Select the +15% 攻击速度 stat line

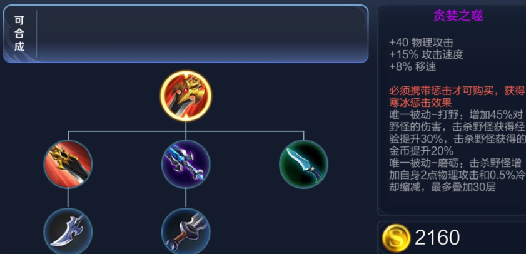[426, 54]
